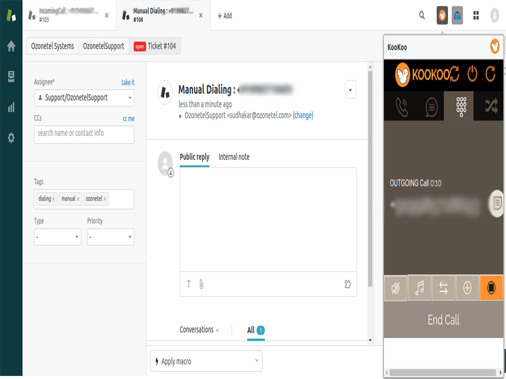Open the Priority dropdown

(x=110, y=237)
